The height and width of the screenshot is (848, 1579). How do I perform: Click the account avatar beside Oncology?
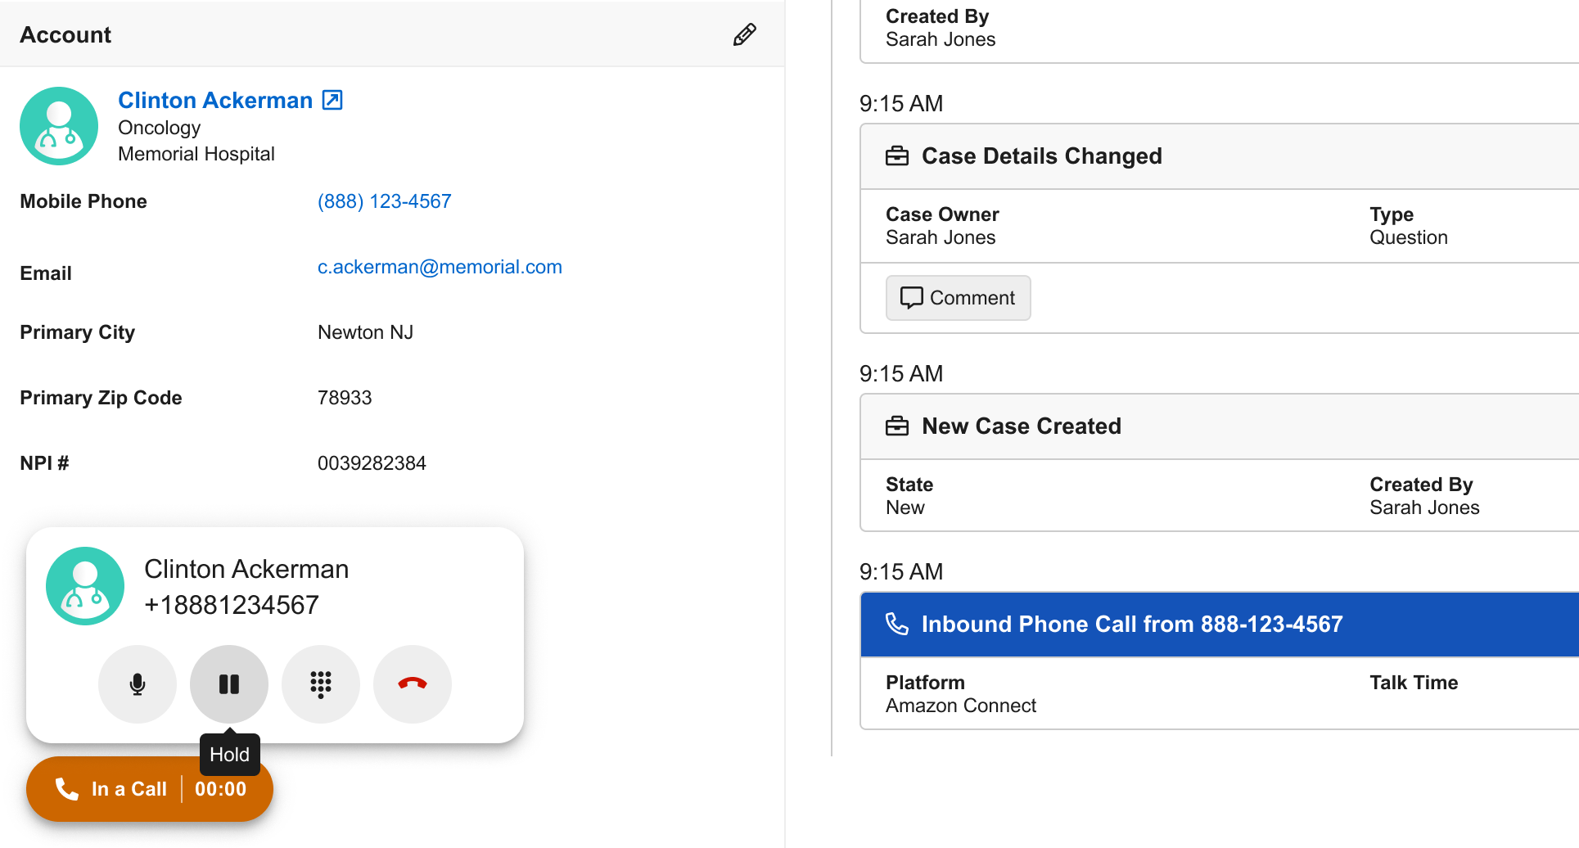click(x=59, y=126)
